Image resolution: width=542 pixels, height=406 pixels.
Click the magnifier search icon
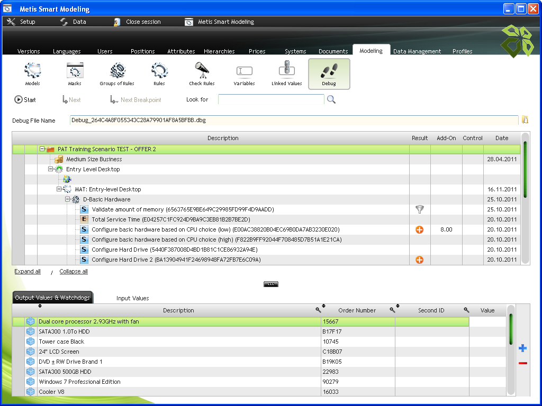(331, 99)
